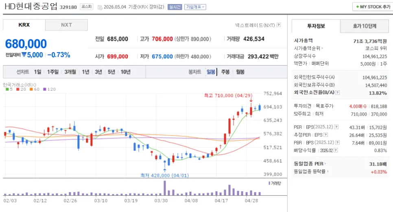Click the orange 60-day moving average legend
Image resolution: width=393 pixels, height=212 pixels.
pyautogui.click(x=34, y=89)
